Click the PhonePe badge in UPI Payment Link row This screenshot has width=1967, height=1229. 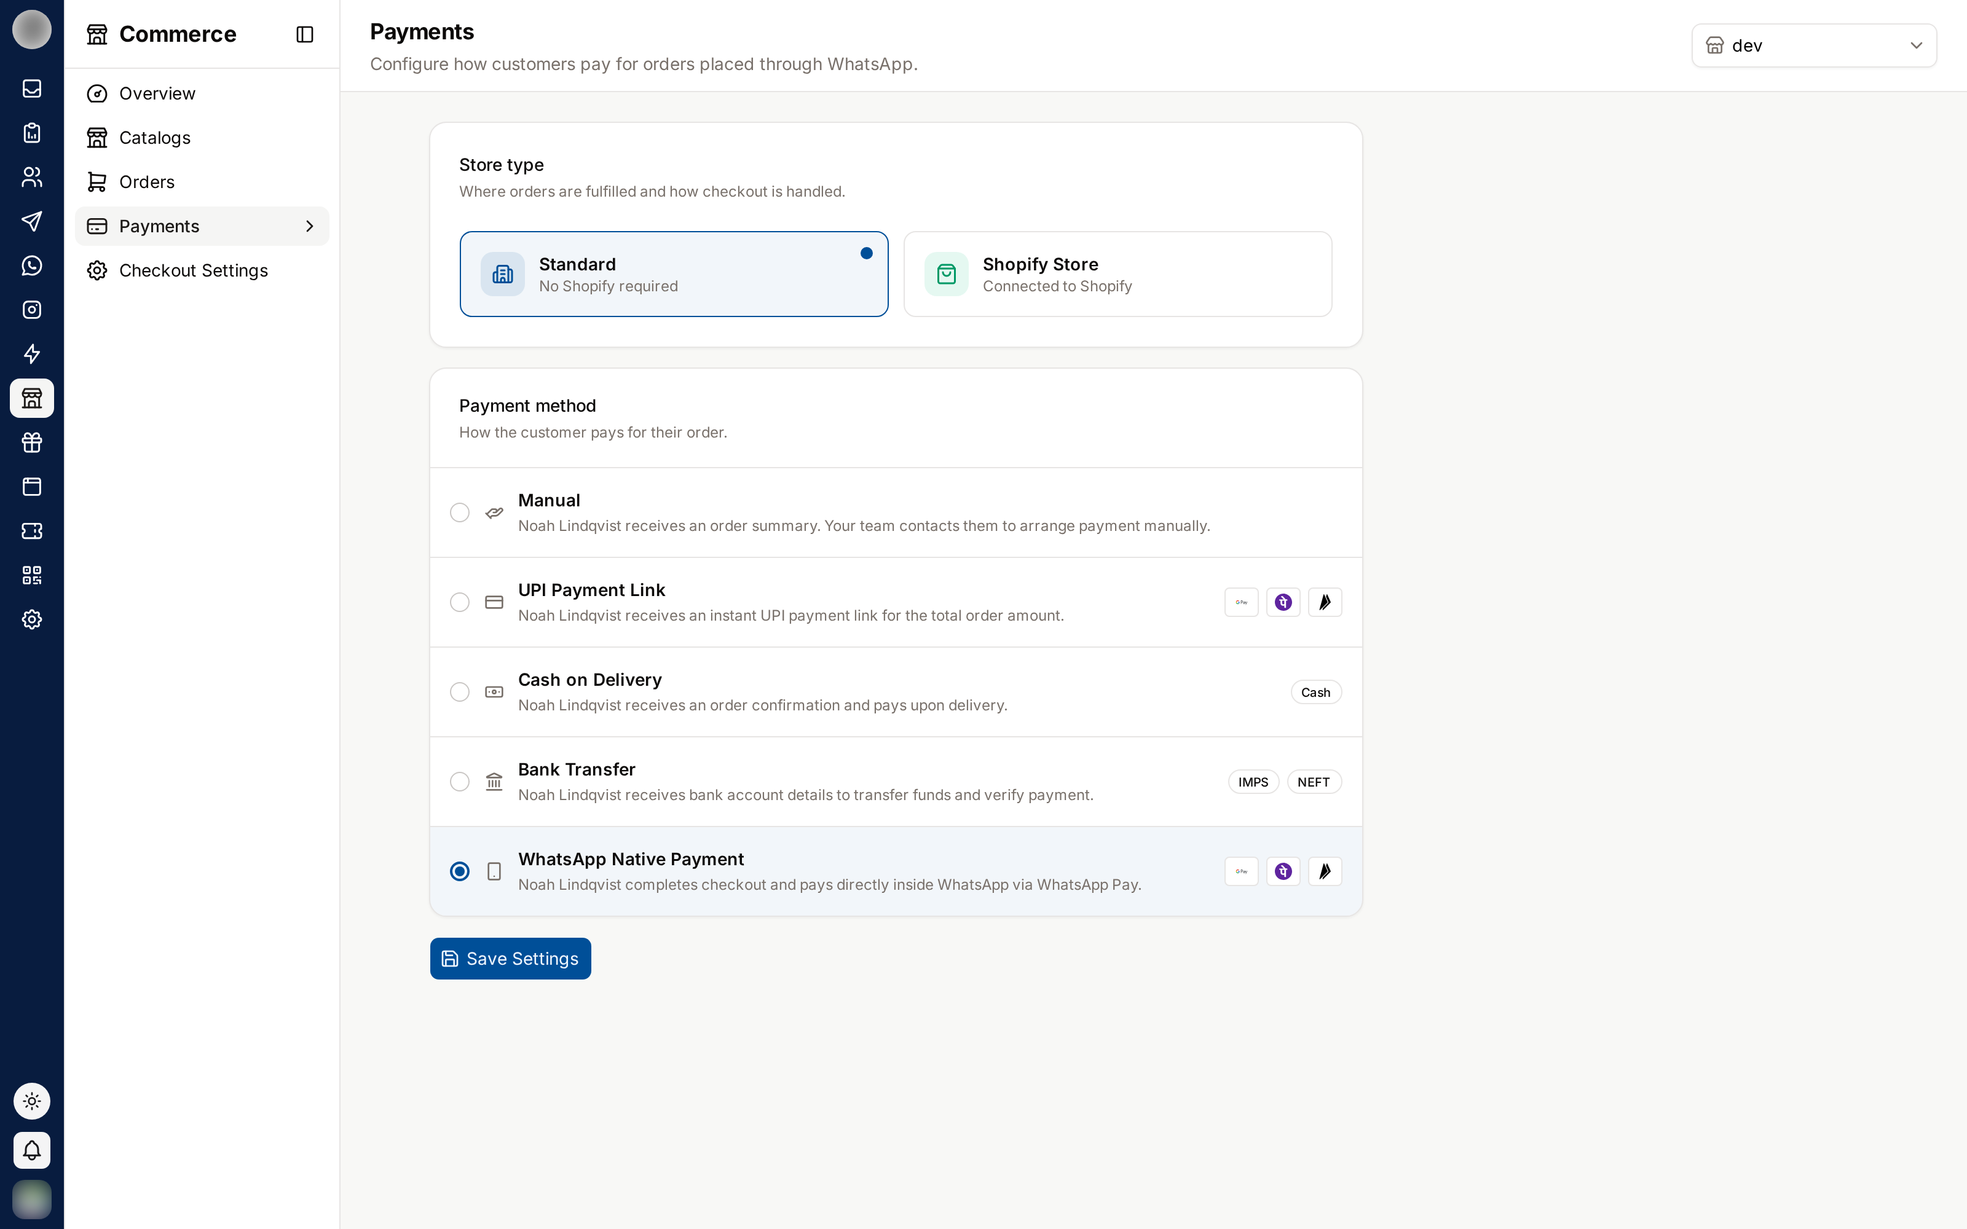coord(1283,602)
